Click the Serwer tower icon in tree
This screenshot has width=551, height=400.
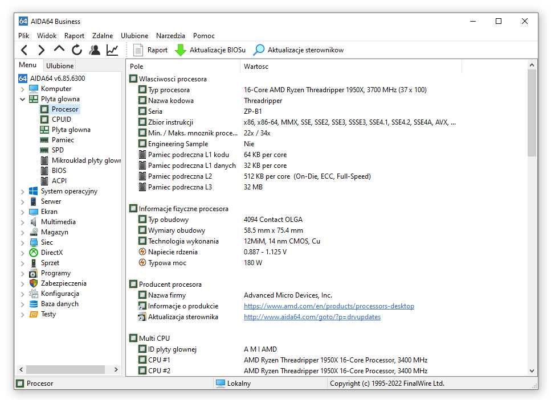[x=34, y=201]
